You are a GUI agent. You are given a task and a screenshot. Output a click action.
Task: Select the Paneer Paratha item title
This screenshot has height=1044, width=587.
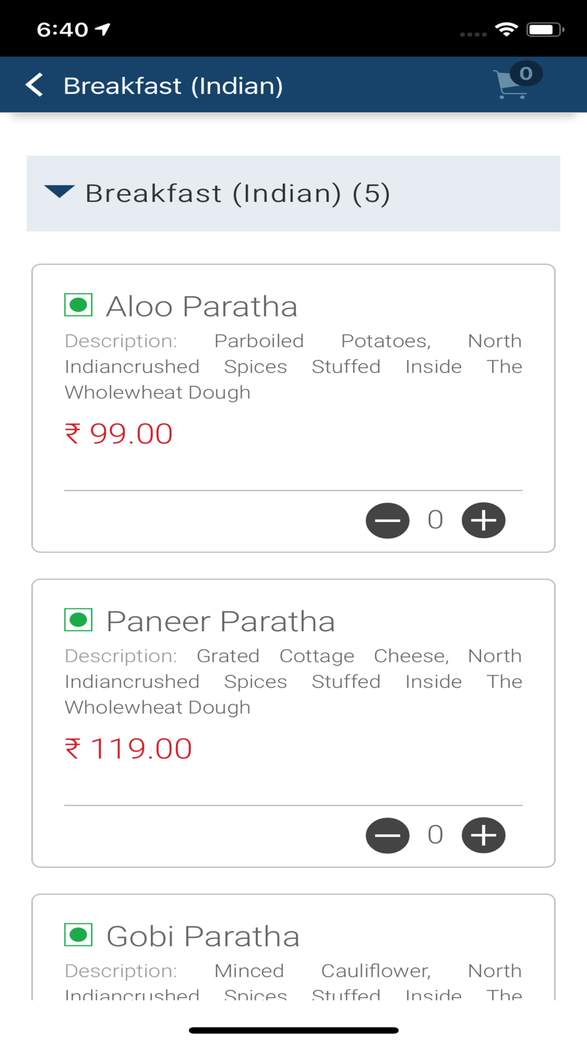[x=220, y=621]
